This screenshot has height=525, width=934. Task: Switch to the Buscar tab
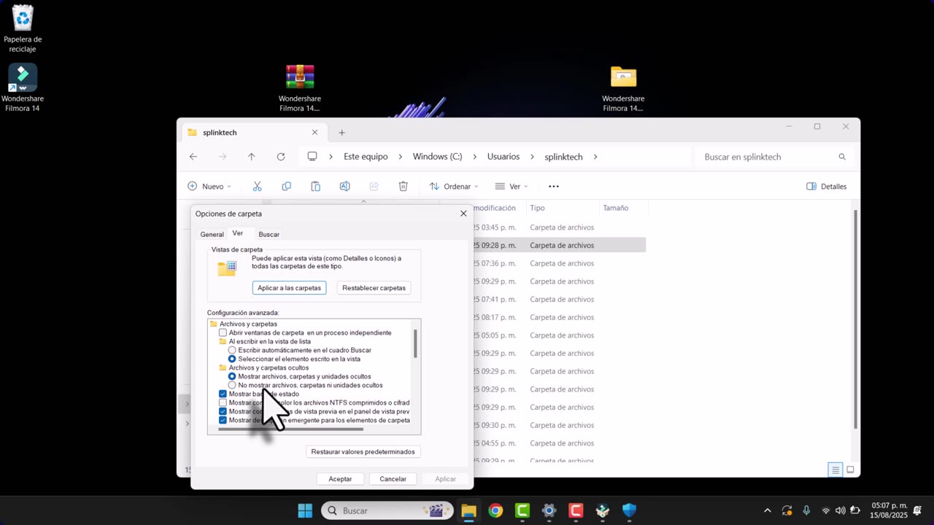(x=269, y=235)
